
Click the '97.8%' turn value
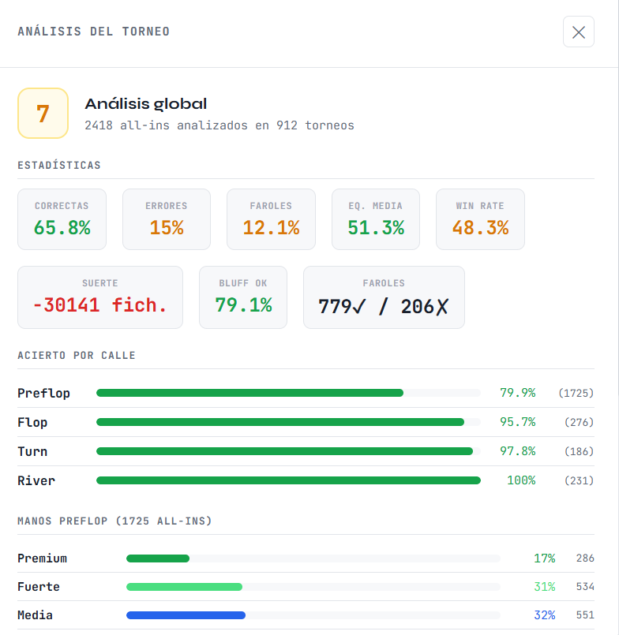tap(518, 451)
